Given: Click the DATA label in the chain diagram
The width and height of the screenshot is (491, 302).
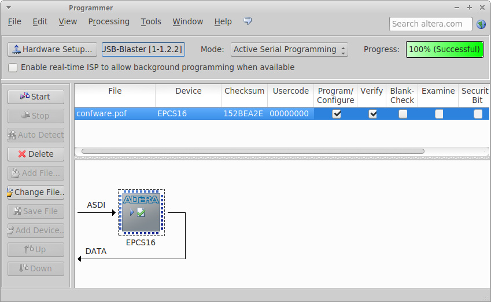Looking at the screenshot, I should point(96,251).
